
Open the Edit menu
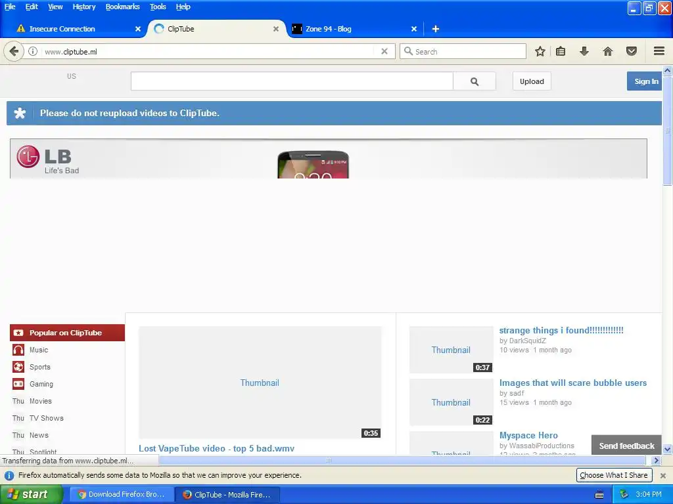[x=32, y=7]
